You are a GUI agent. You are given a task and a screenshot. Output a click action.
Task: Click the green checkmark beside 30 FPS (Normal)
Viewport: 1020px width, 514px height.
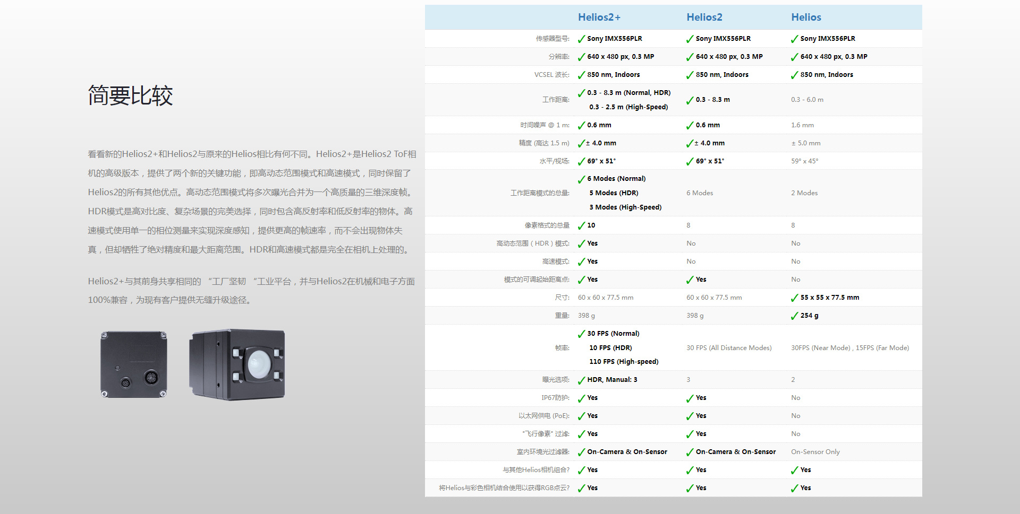[x=581, y=334]
